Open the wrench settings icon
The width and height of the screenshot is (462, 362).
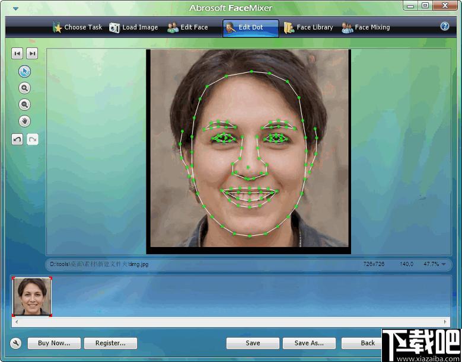(x=15, y=343)
